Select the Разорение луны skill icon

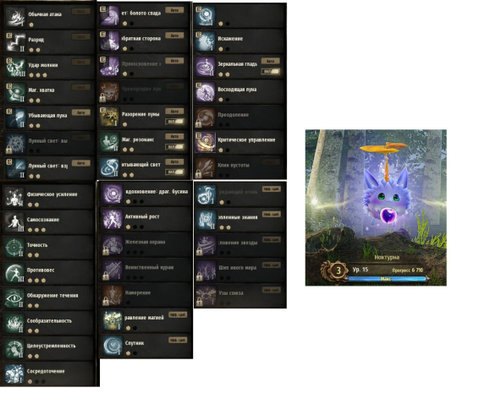point(109,117)
